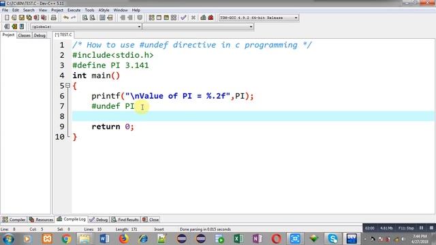The height and width of the screenshot is (245, 436).
Task: Click the Debug checkmark toolbar icon
Action: tap(183, 18)
